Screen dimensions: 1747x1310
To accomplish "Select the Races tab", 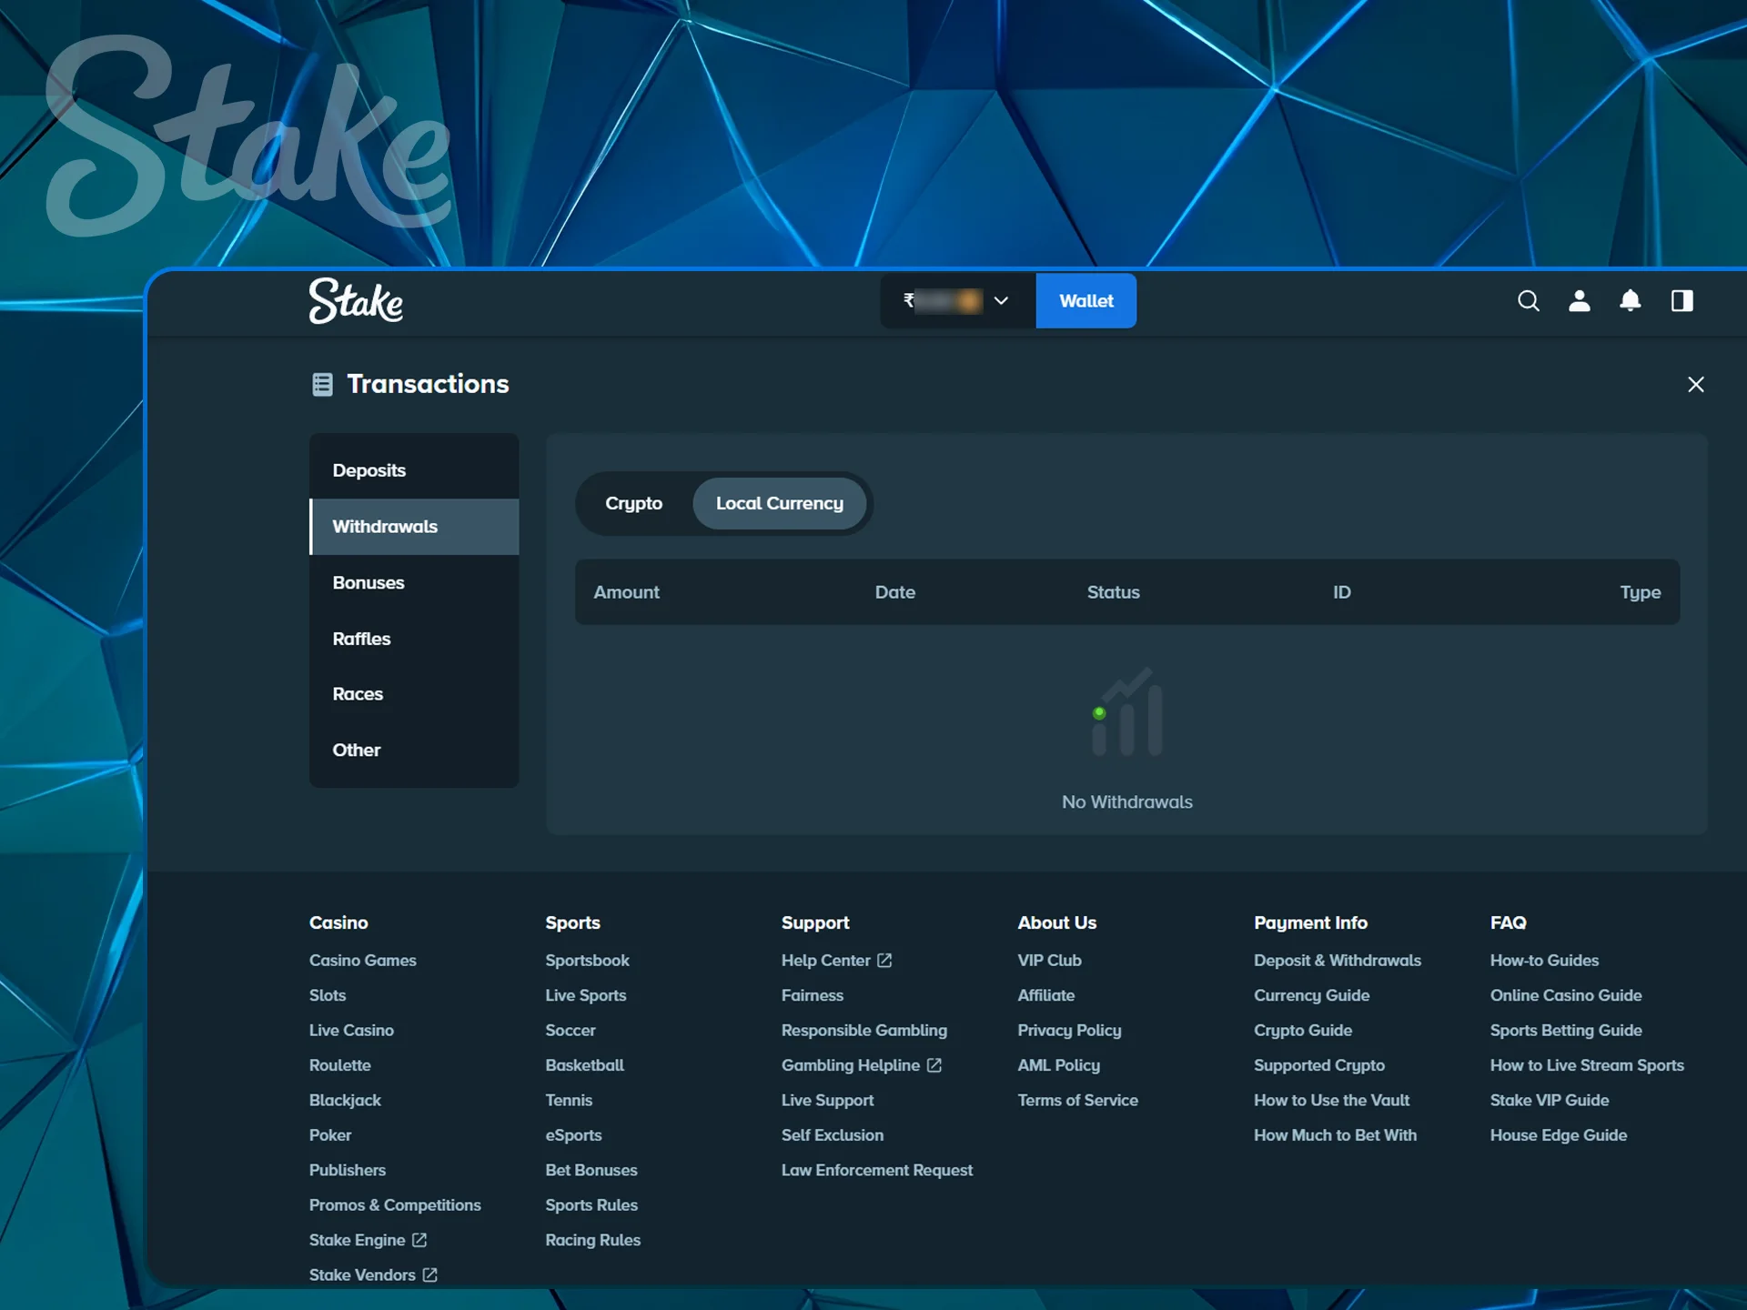I will pyautogui.click(x=414, y=694).
